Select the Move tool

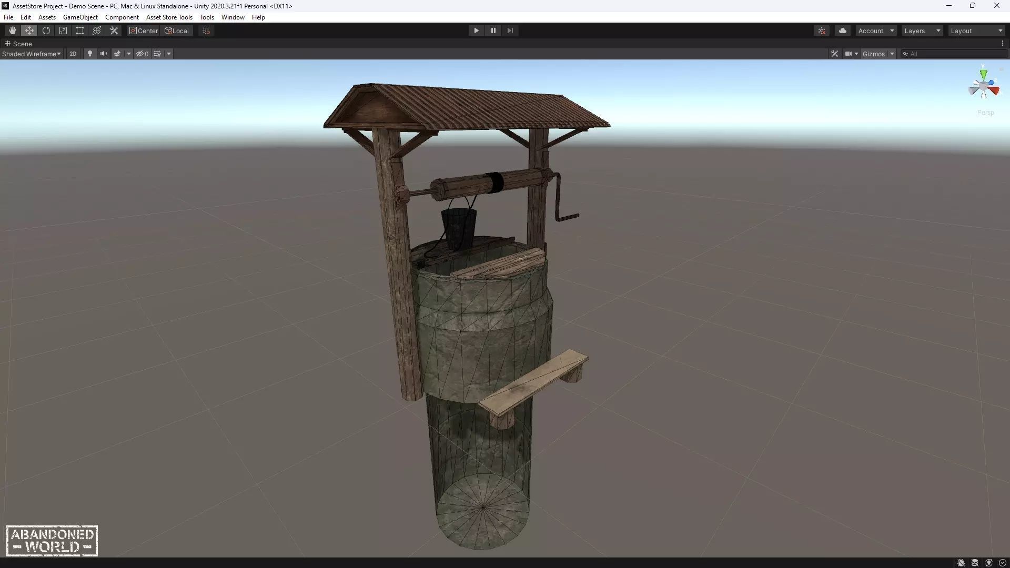pos(29,31)
